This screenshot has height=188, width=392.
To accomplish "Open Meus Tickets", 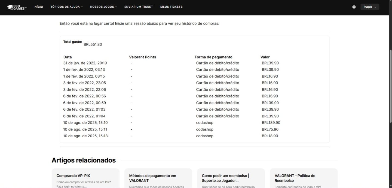I will [x=171, y=7].
